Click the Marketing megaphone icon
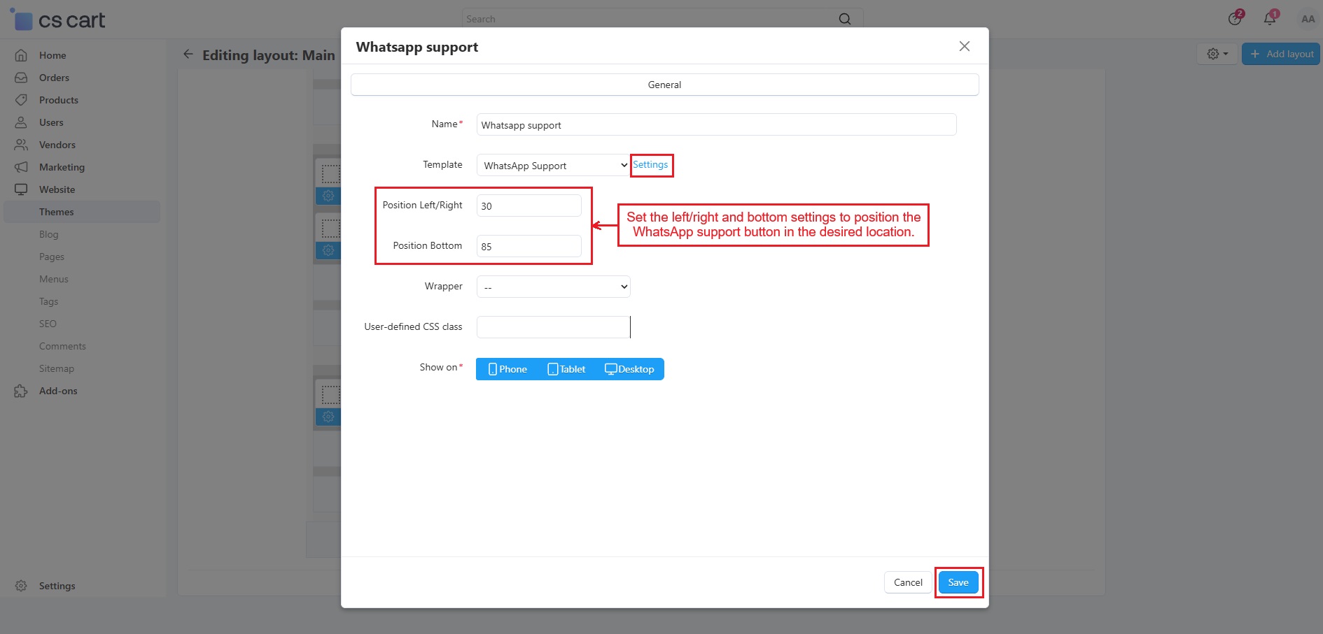Screen dimensions: 1323x634 click(x=21, y=167)
